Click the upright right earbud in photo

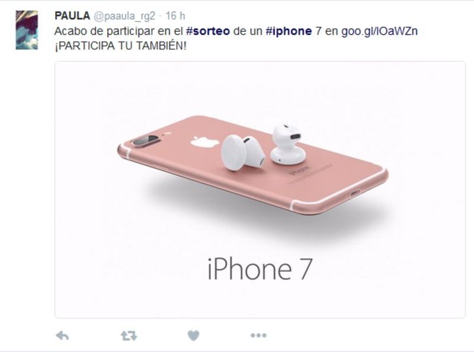pos(288,144)
